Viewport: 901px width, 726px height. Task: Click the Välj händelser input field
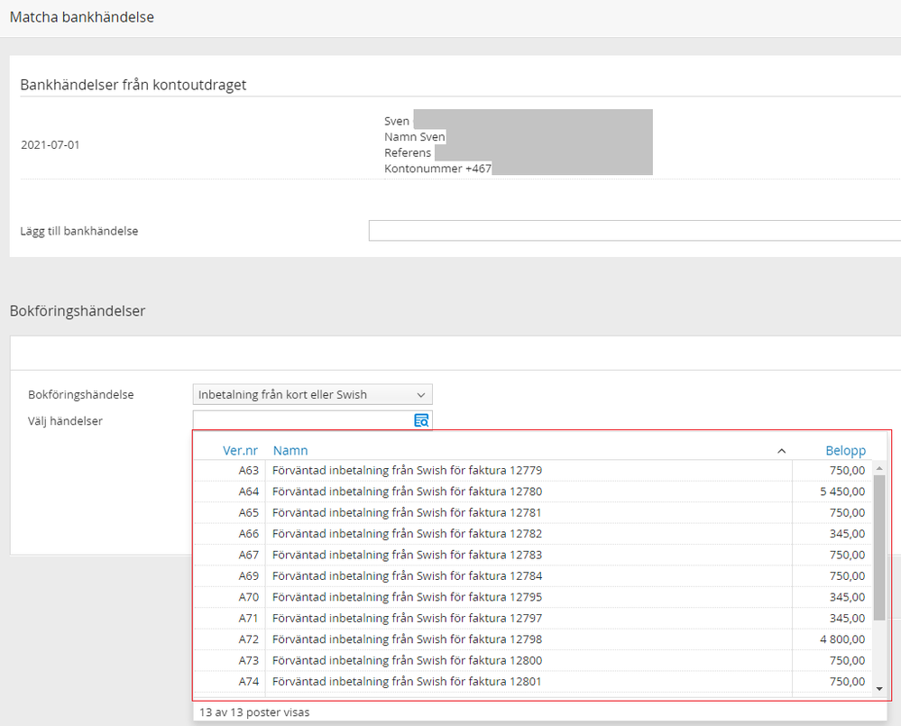[301, 420]
